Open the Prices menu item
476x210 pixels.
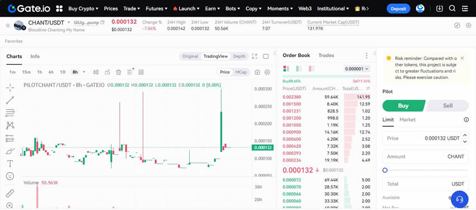click(111, 8)
